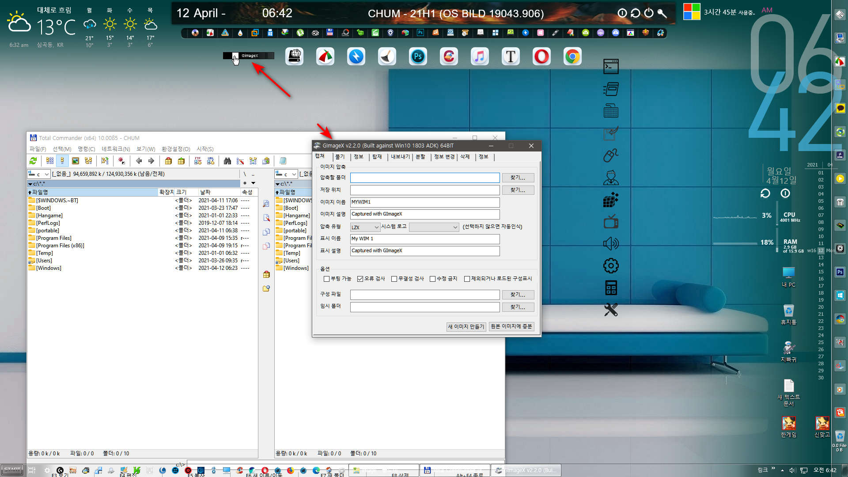This screenshot has width=848, height=477.
Task: Expand left panel c:\*.* path history arrow
Action: point(30,183)
